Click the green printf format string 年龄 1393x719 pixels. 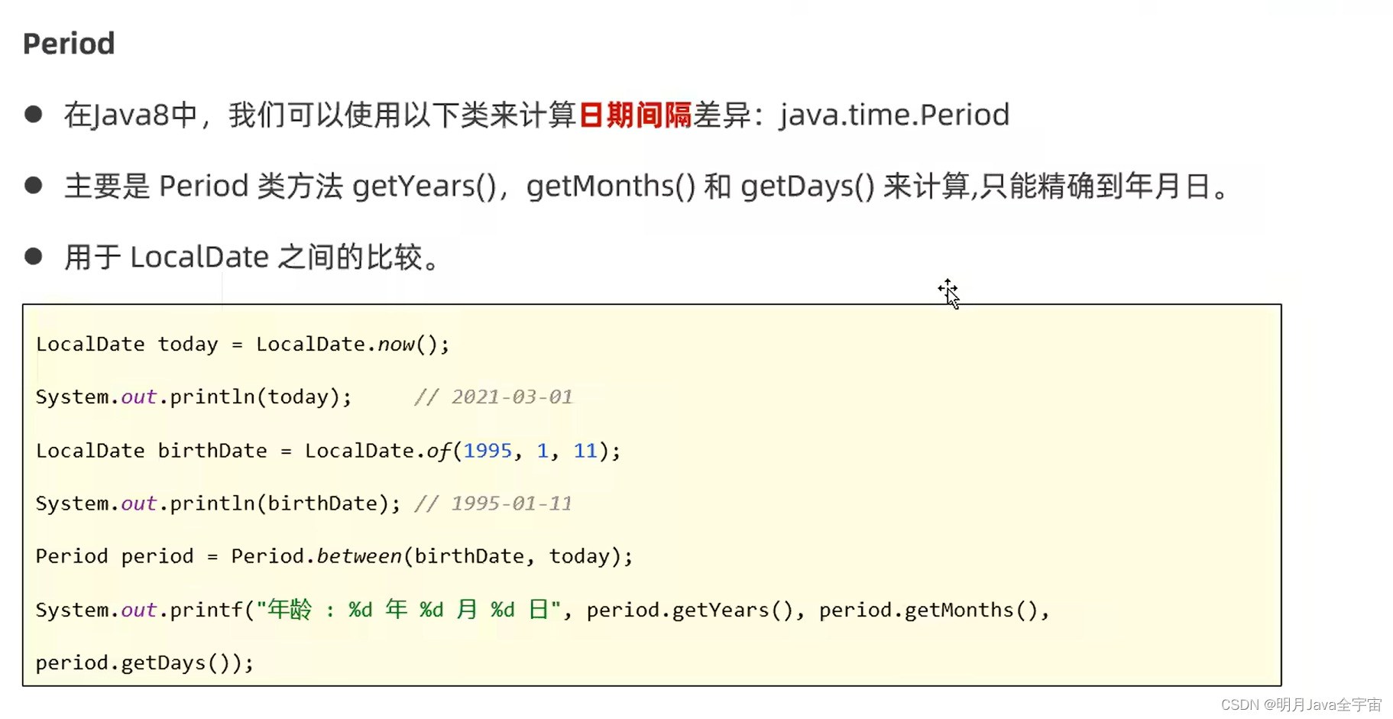coord(290,610)
